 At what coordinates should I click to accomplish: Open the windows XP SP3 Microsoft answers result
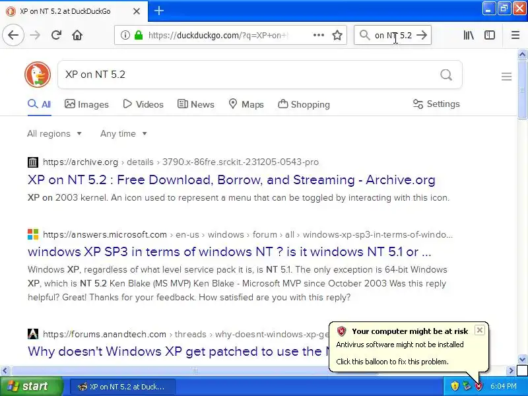point(229,252)
